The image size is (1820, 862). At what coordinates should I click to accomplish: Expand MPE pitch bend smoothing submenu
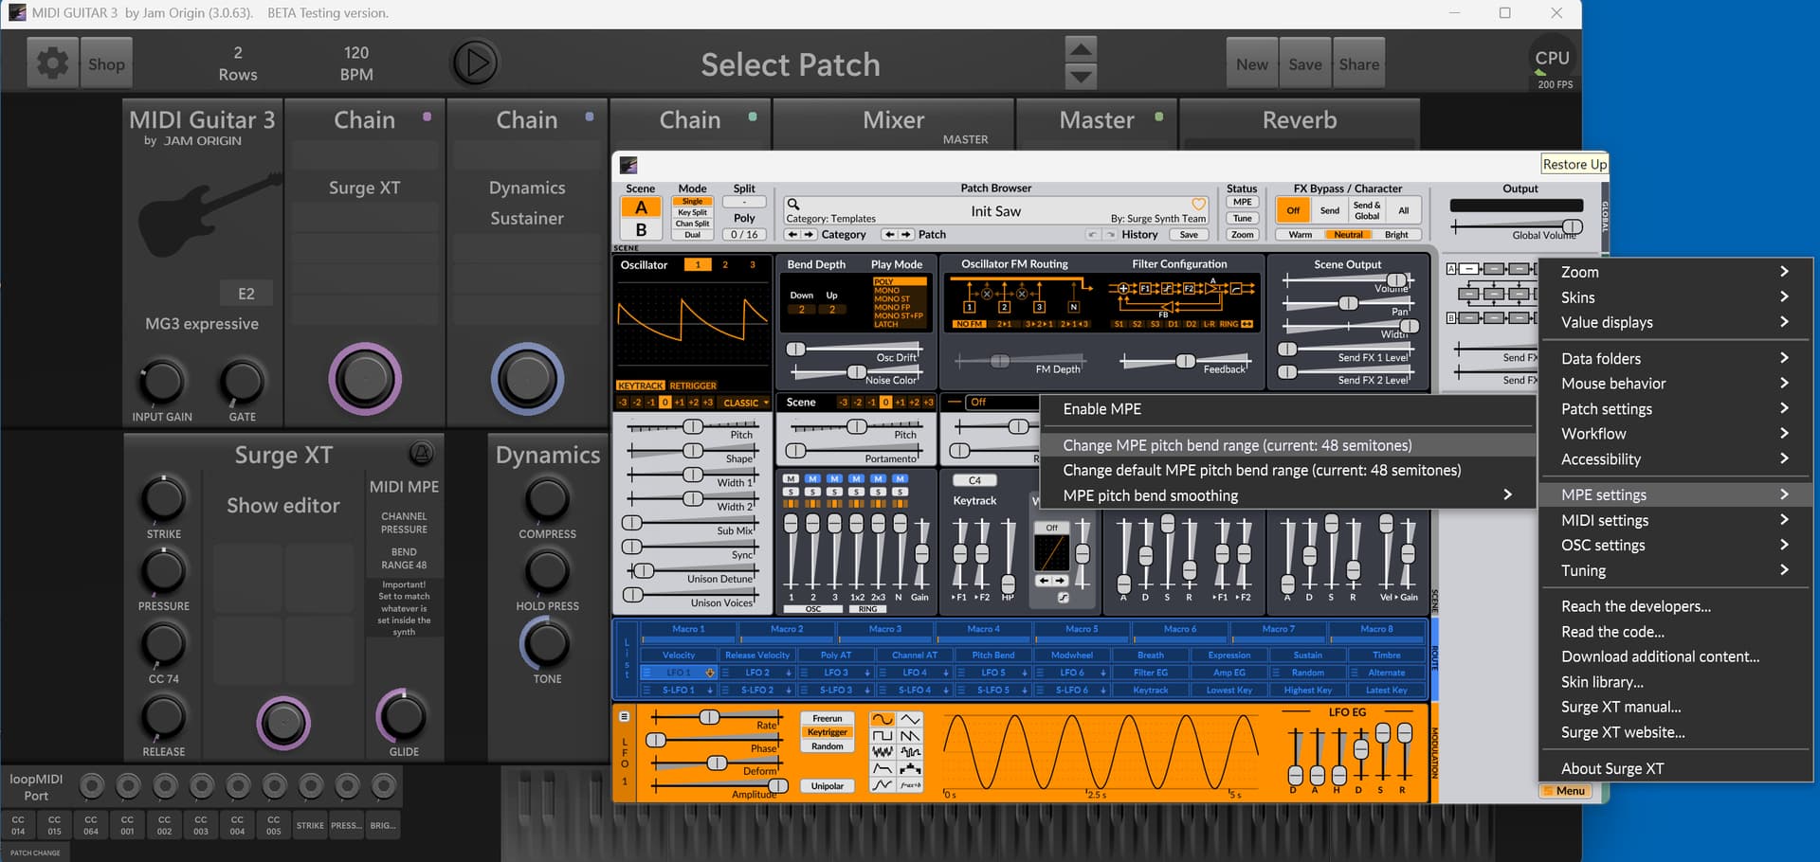1287,495
